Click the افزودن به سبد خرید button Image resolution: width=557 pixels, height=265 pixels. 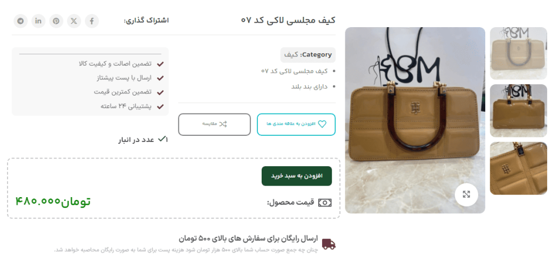pyautogui.click(x=296, y=176)
